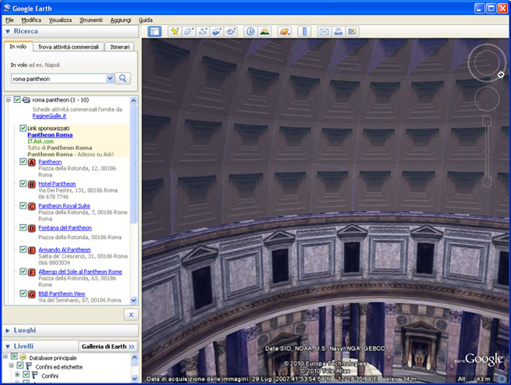Click the search results folder icon

26,100
